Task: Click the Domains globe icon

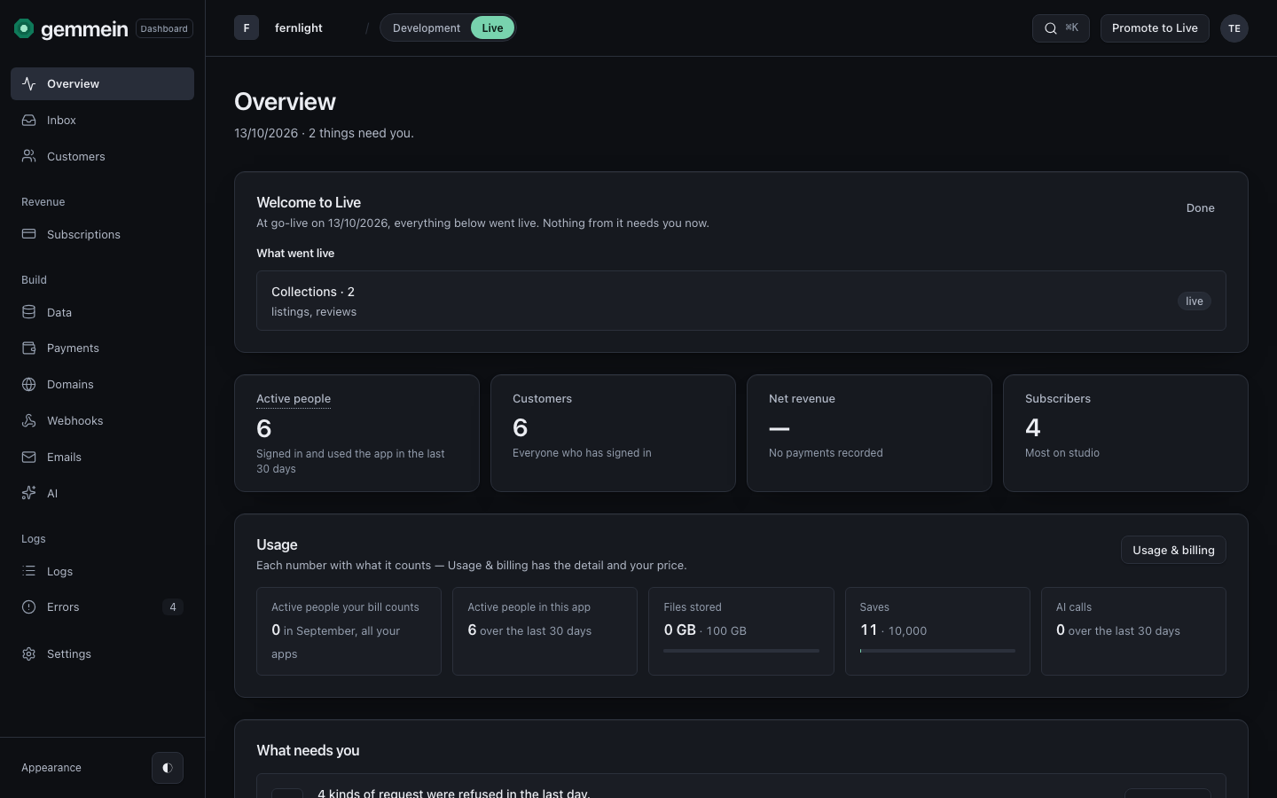Action: pos(29,384)
